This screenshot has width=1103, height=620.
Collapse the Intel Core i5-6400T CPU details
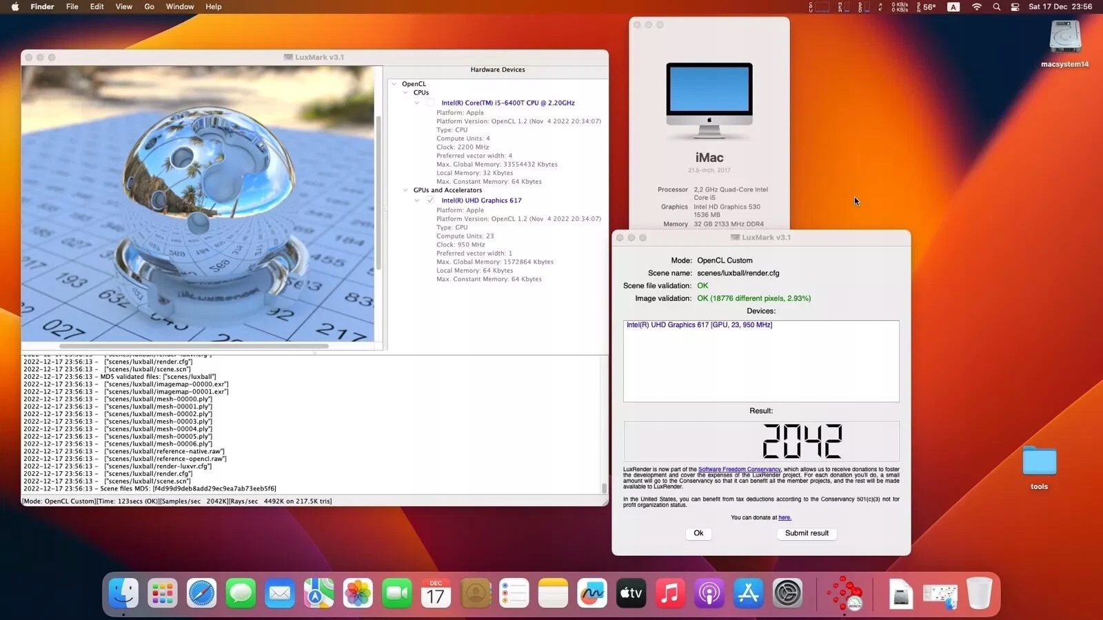(417, 103)
